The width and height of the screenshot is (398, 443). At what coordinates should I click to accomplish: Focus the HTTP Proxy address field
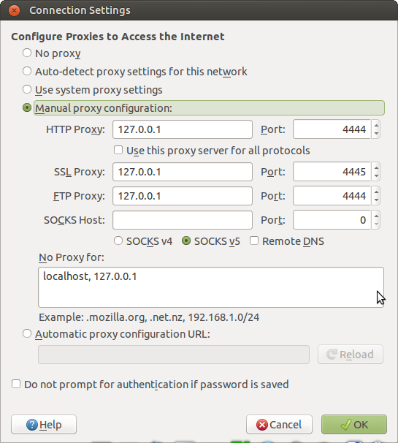183,129
